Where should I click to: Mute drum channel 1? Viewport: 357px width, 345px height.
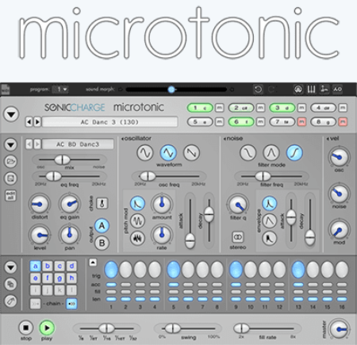point(219,108)
